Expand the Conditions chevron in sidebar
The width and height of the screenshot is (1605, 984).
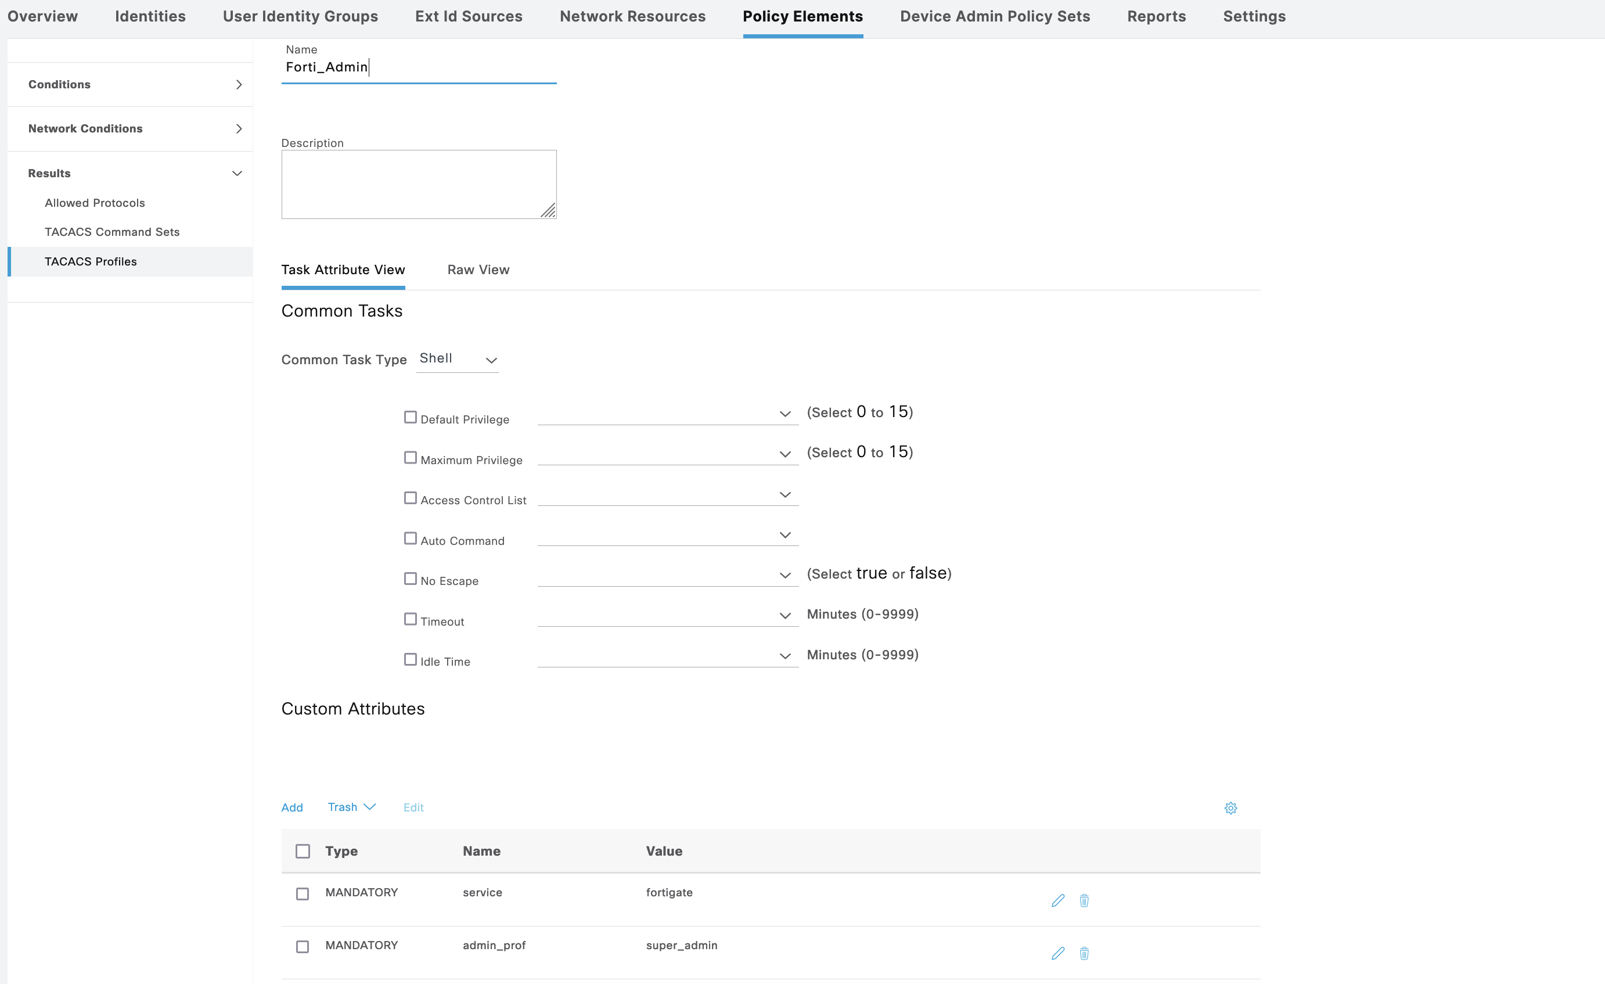coord(239,85)
